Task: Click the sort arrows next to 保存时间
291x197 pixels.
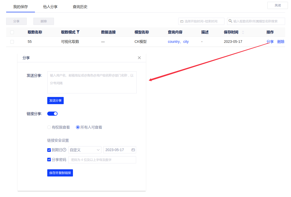Action: (243, 32)
